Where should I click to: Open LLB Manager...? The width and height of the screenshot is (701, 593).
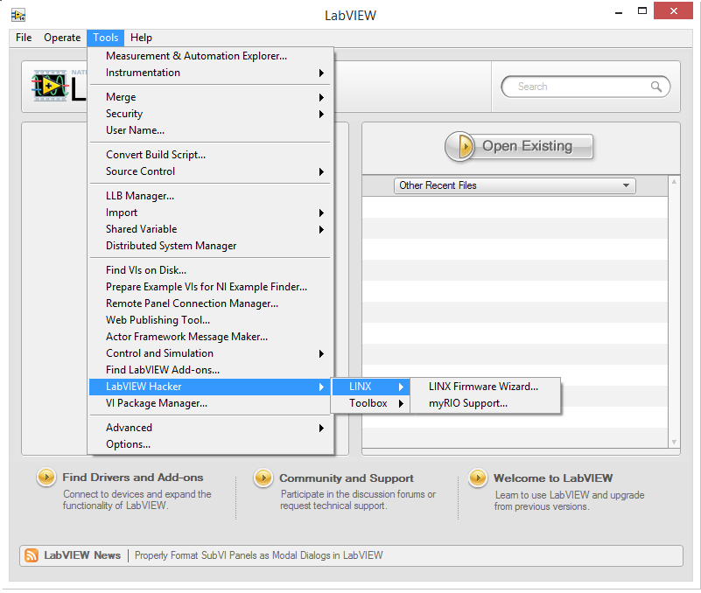(210, 196)
